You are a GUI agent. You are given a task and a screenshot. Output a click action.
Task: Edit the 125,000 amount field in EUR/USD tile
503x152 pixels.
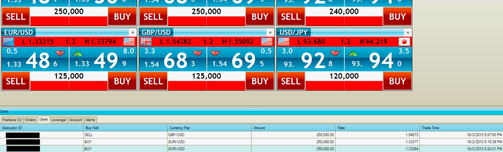click(69, 76)
